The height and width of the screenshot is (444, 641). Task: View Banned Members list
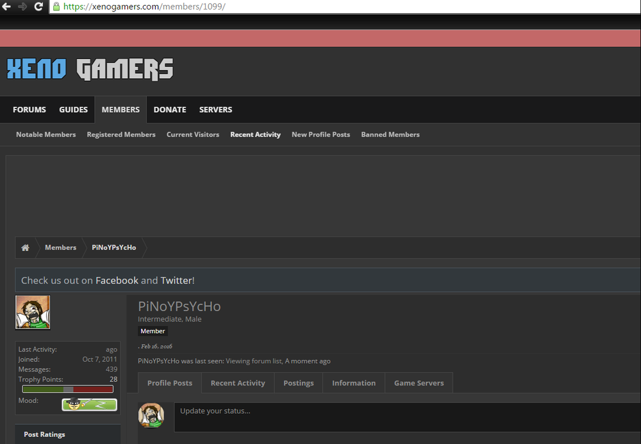coord(390,135)
